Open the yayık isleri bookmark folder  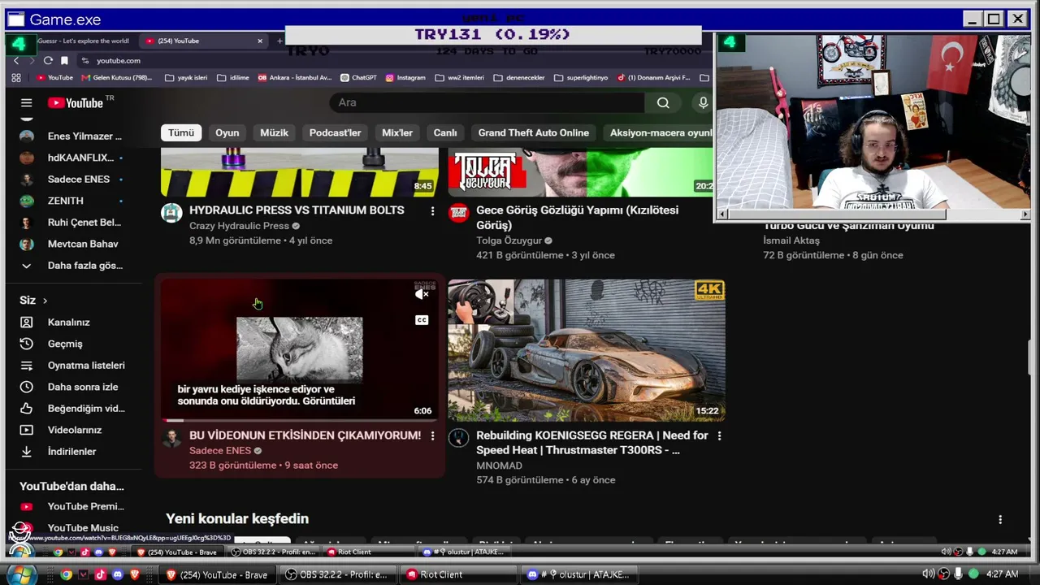click(x=186, y=78)
